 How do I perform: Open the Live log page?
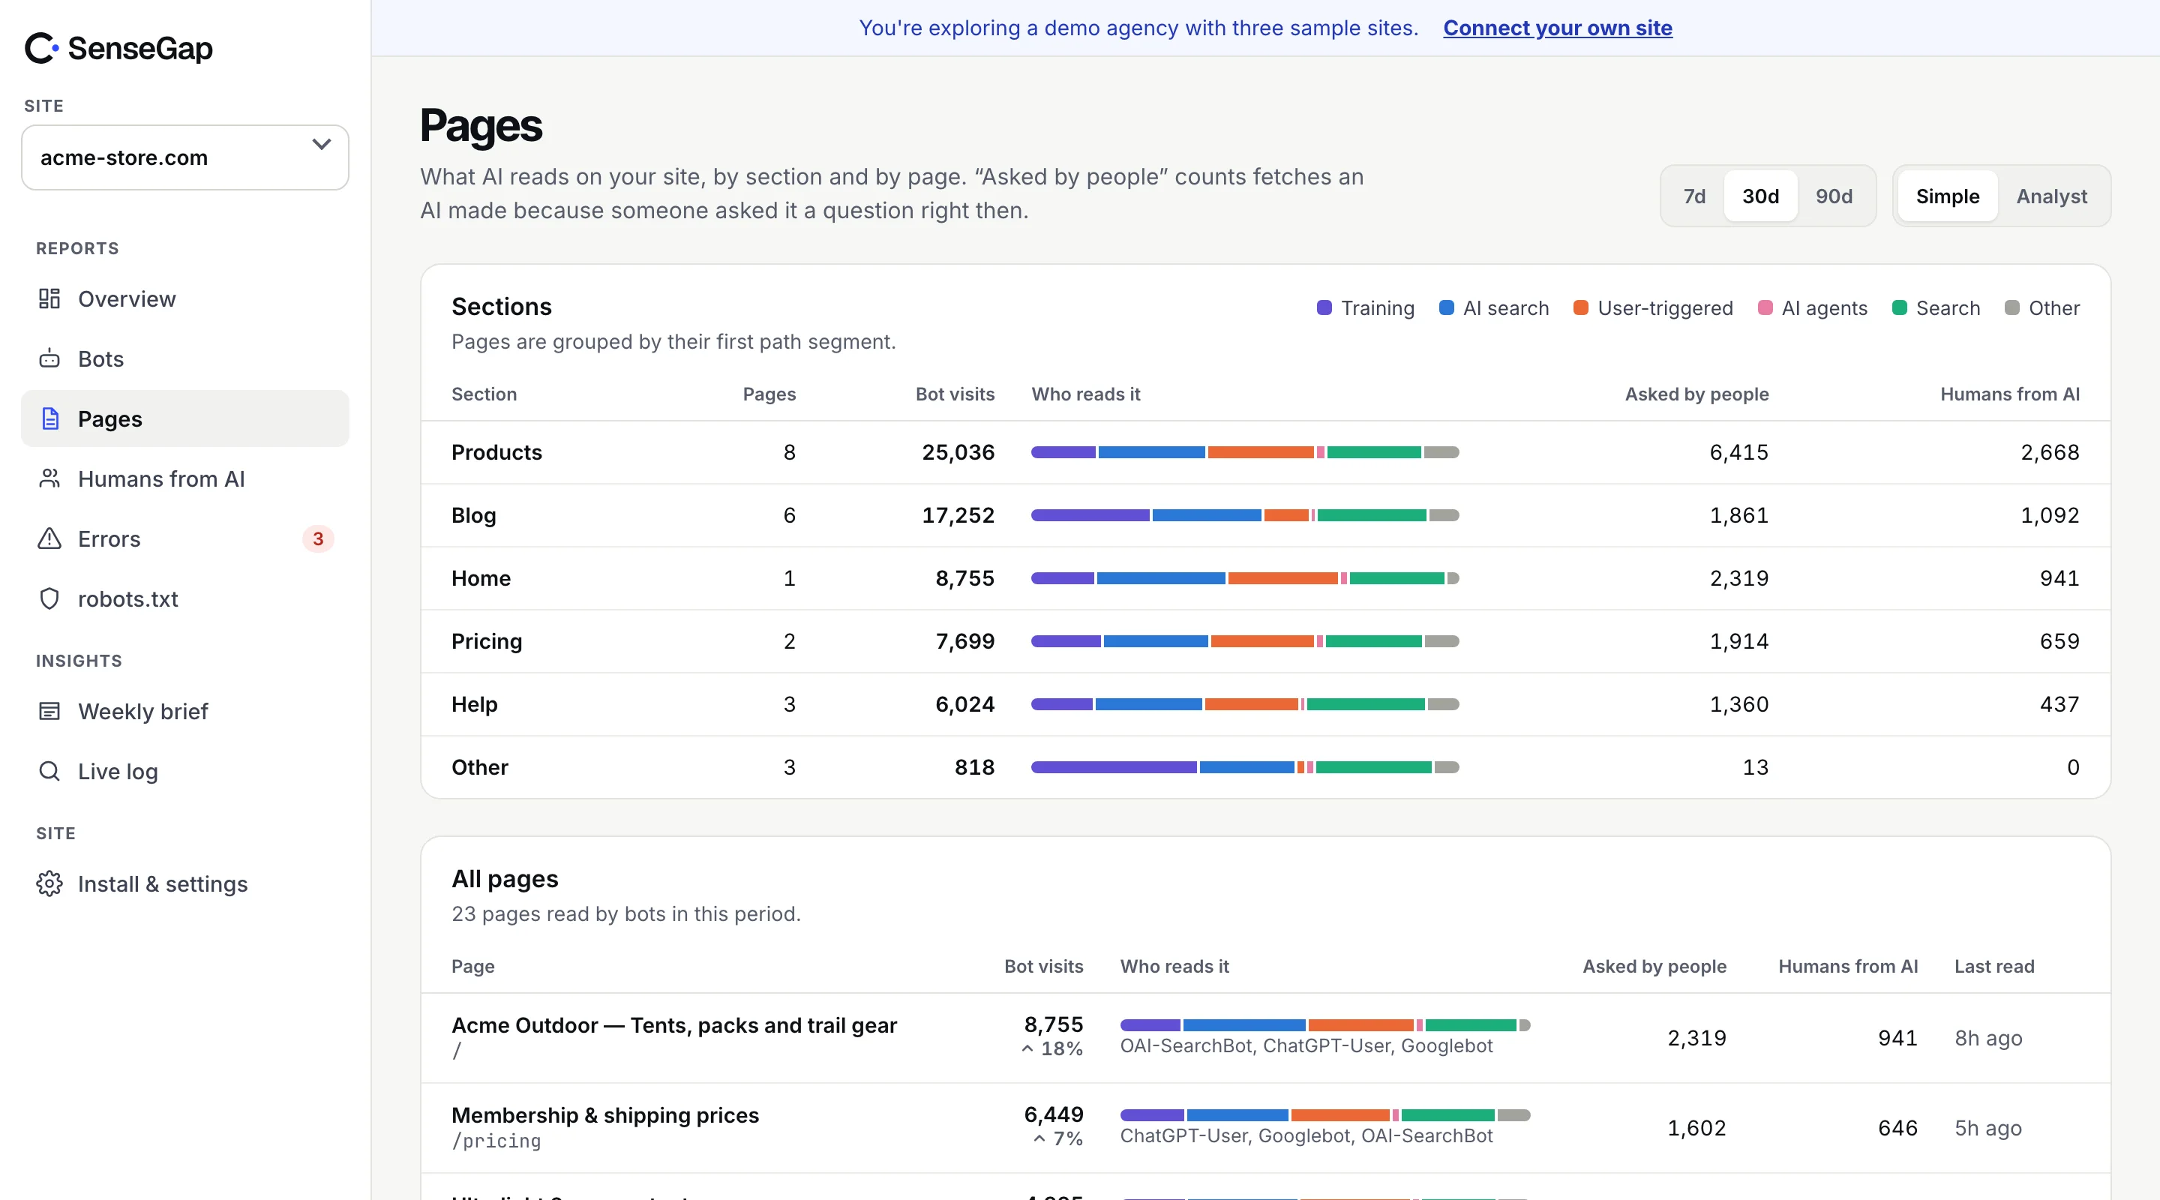tap(184, 771)
